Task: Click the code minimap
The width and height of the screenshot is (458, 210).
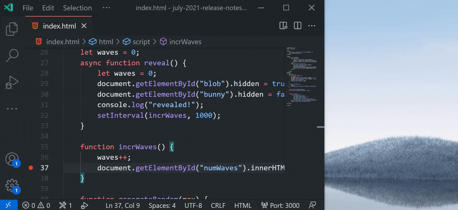Action: point(301,77)
